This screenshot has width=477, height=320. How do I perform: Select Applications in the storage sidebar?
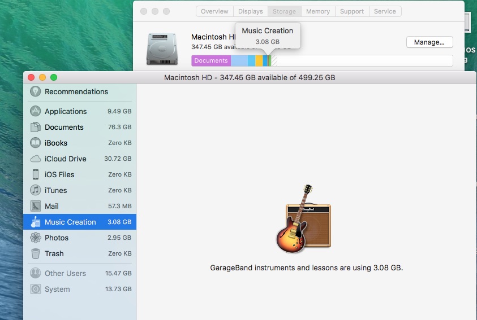point(80,111)
